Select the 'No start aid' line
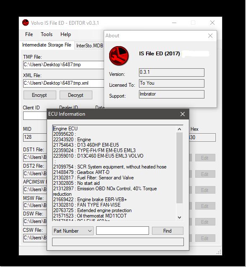 click(76, 183)
